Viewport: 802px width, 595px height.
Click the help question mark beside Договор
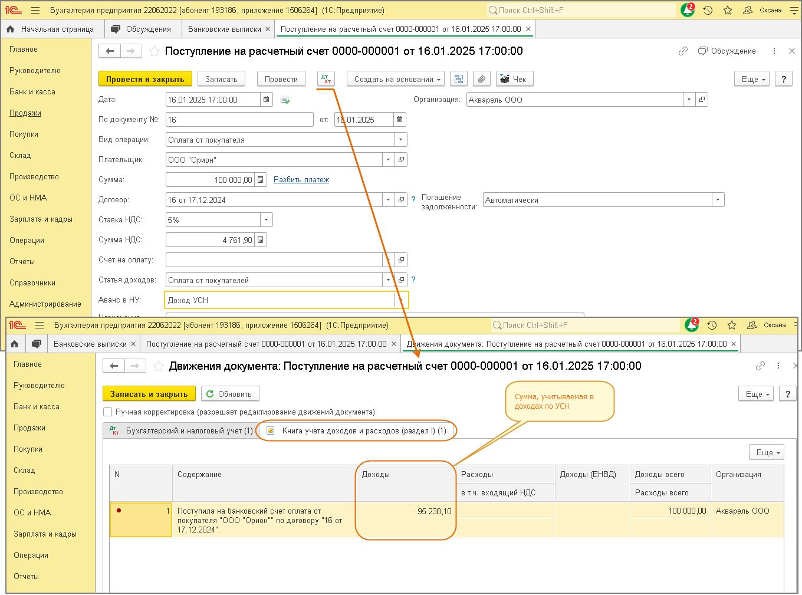[x=413, y=200]
